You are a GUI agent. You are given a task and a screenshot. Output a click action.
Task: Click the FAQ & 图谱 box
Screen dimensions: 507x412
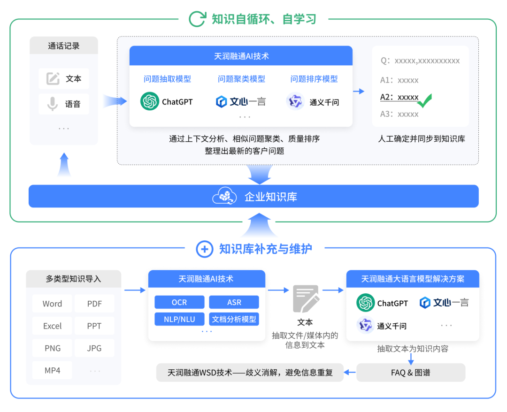coord(411,373)
